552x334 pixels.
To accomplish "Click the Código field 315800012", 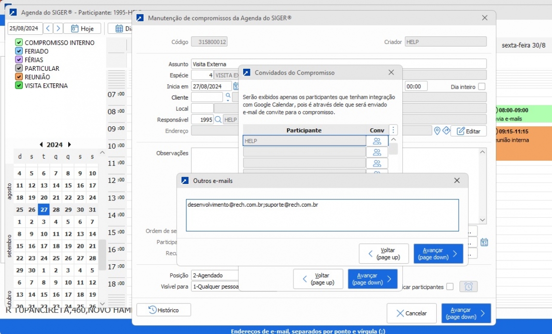I will coord(209,42).
